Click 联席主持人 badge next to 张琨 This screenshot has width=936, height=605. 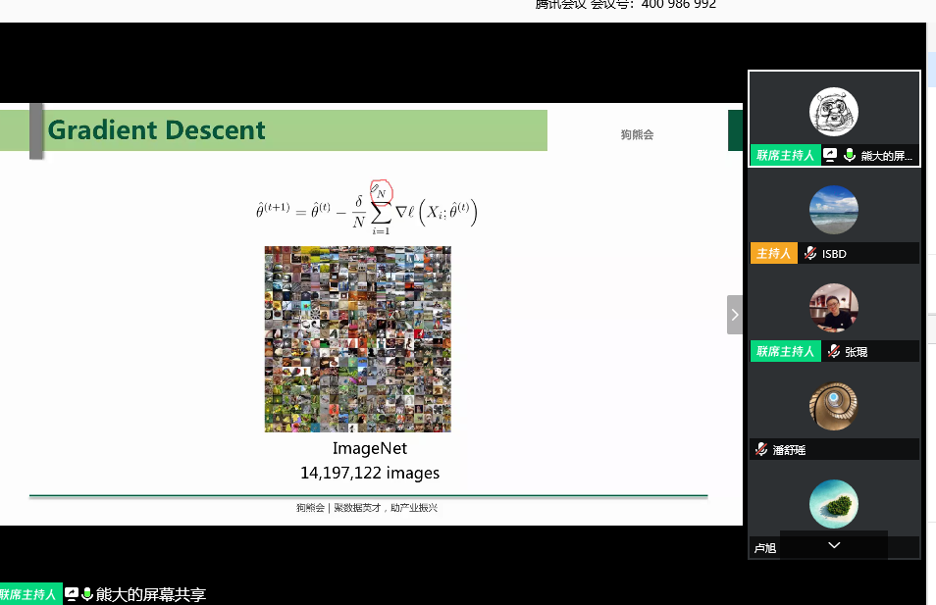point(785,351)
